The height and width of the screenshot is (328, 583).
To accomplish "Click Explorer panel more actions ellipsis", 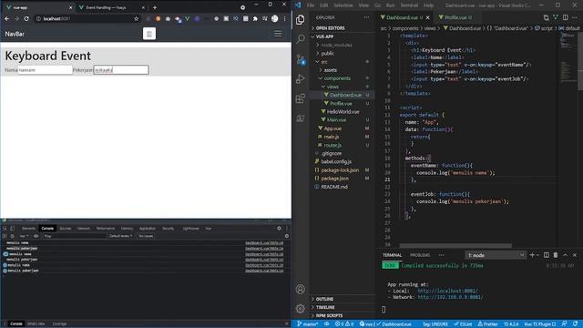I will click(x=366, y=17).
